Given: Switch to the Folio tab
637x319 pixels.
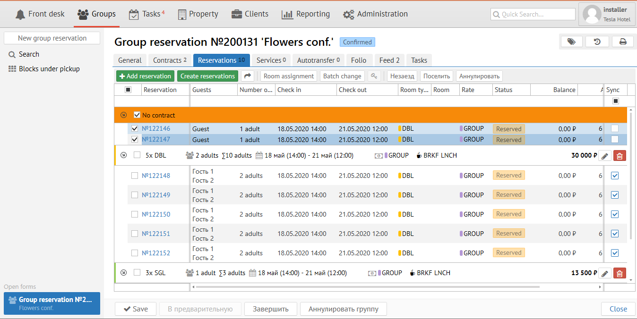Looking at the screenshot, I should tap(359, 60).
